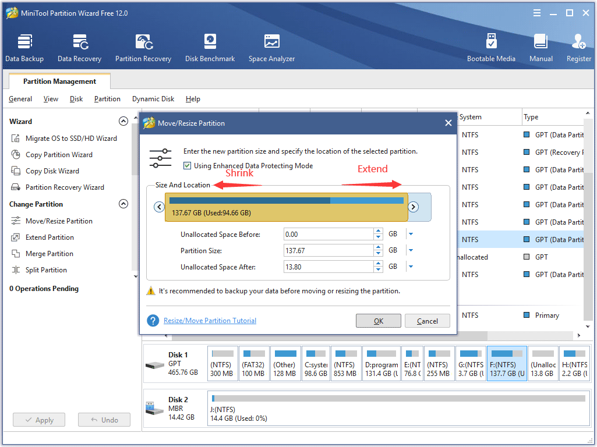This screenshot has width=597, height=447.
Task: Select J:(NTFS) partition on Disk 2
Action: (398, 409)
